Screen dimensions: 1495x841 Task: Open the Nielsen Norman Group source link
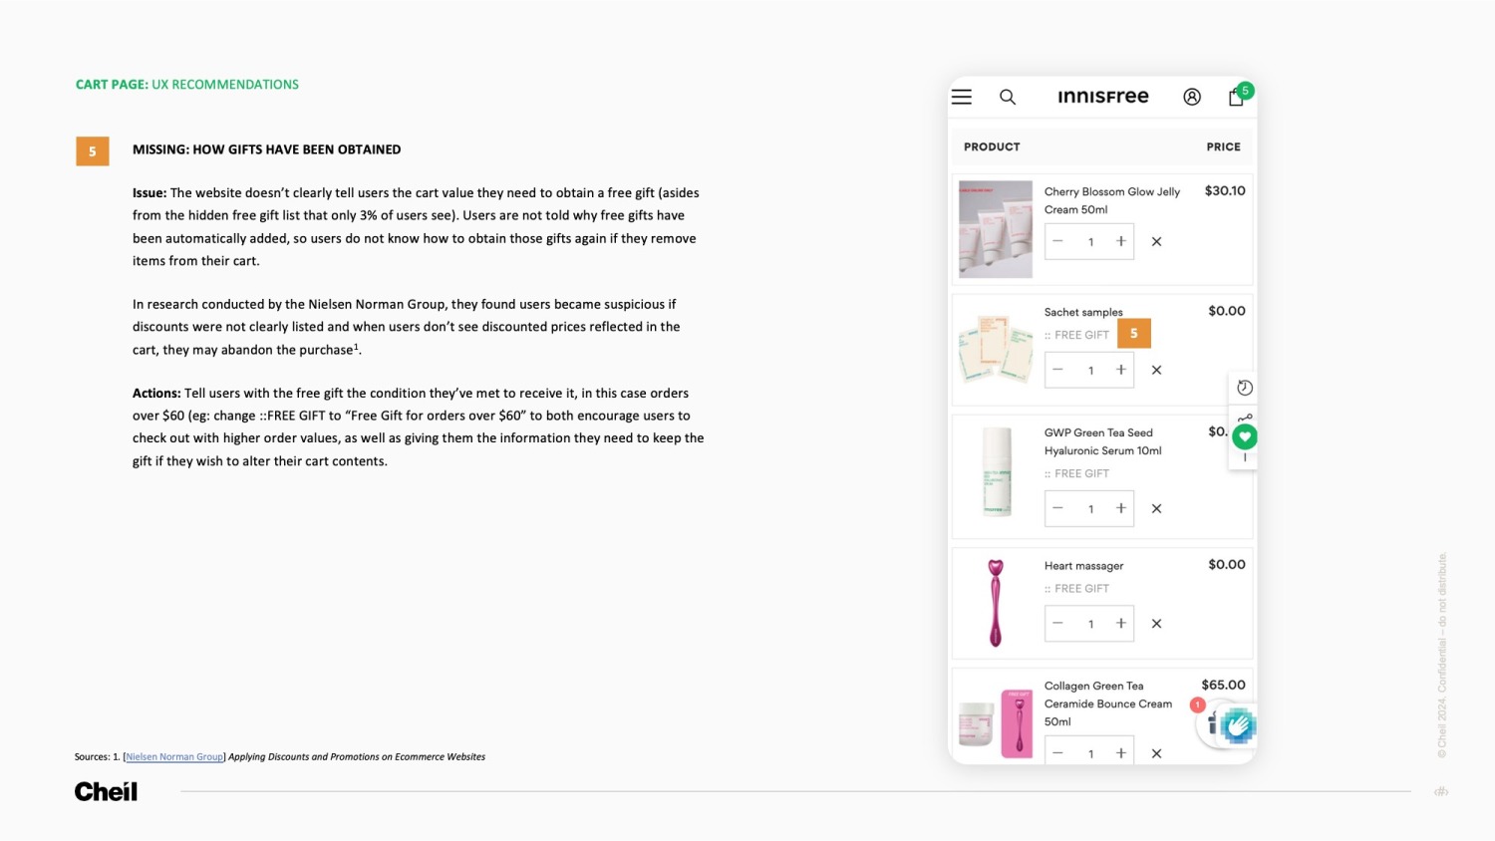tap(174, 757)
